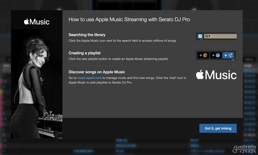Click the text about adding playlists to Serato

pyautogui.click(x=100, y=82)
